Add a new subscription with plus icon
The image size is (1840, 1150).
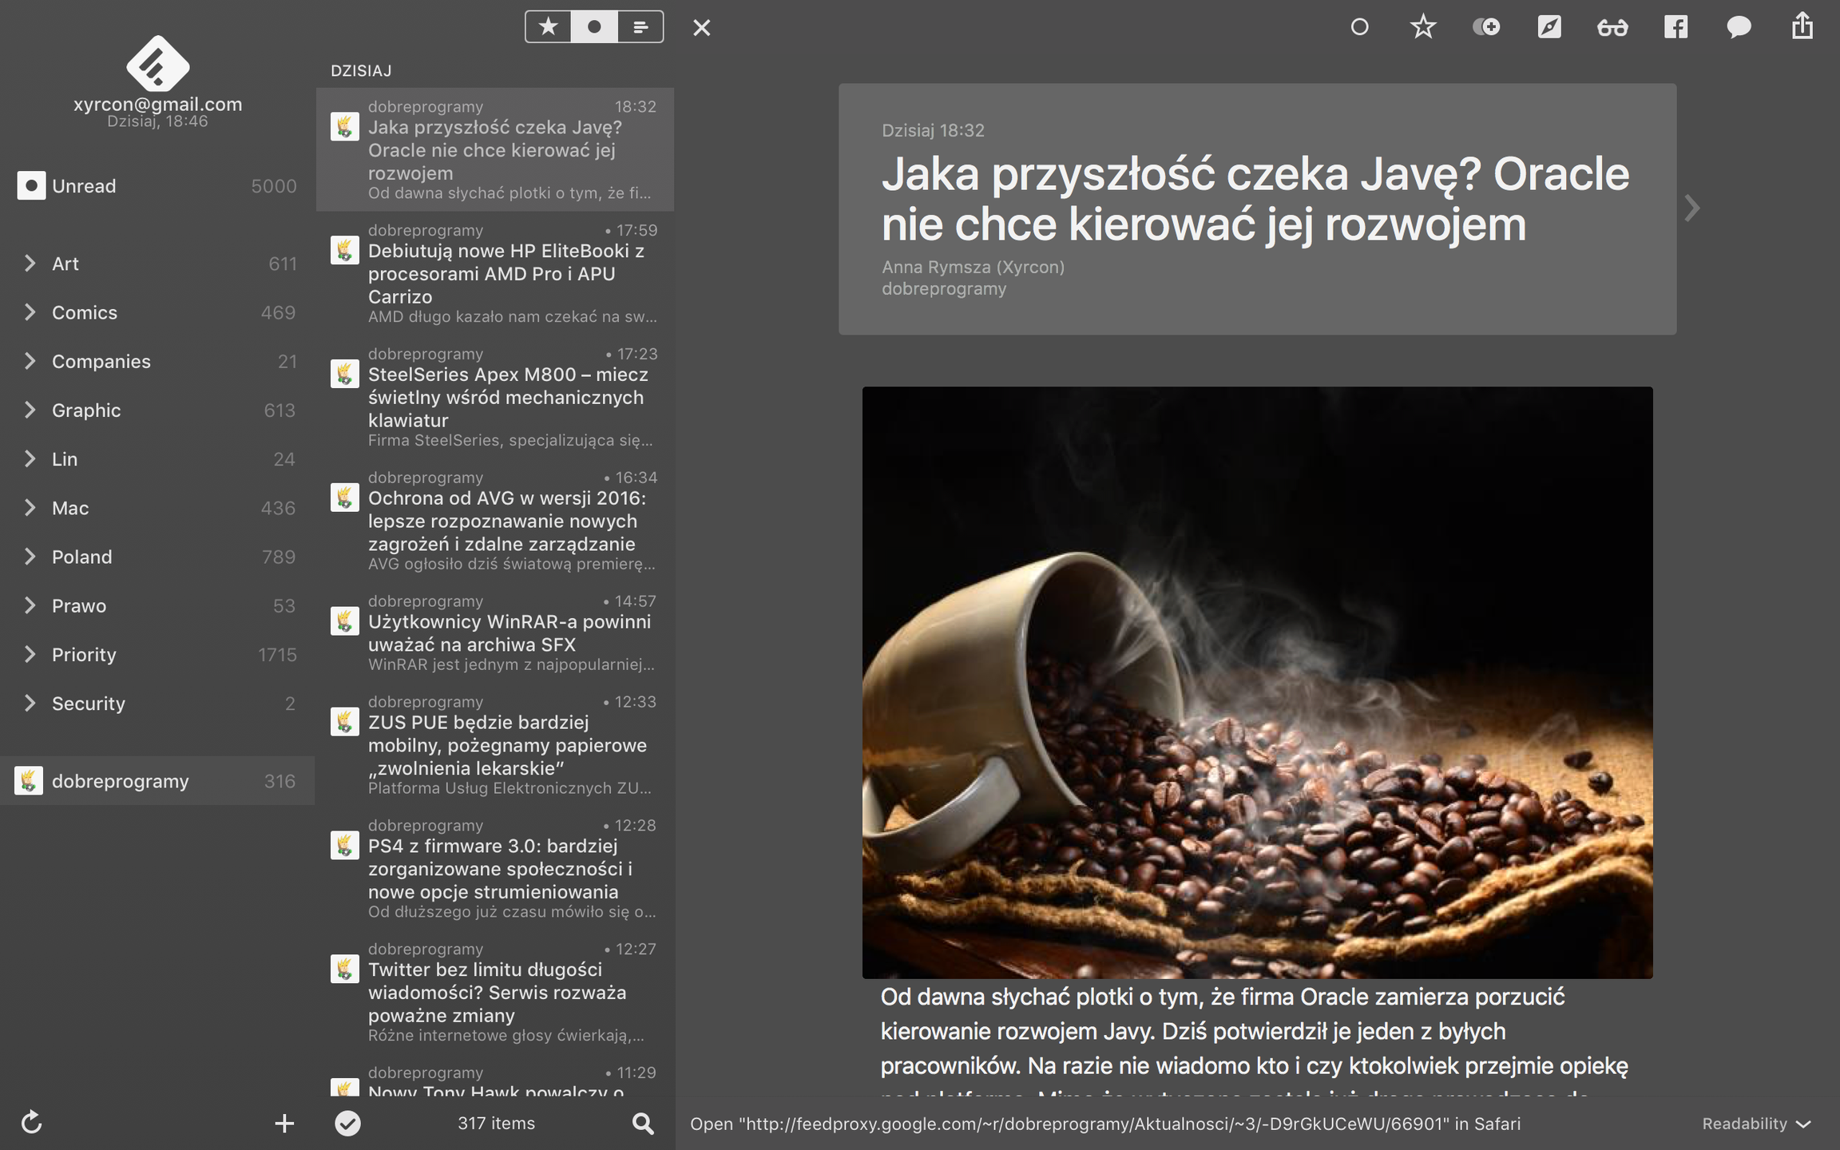(x=284, y=1124)
